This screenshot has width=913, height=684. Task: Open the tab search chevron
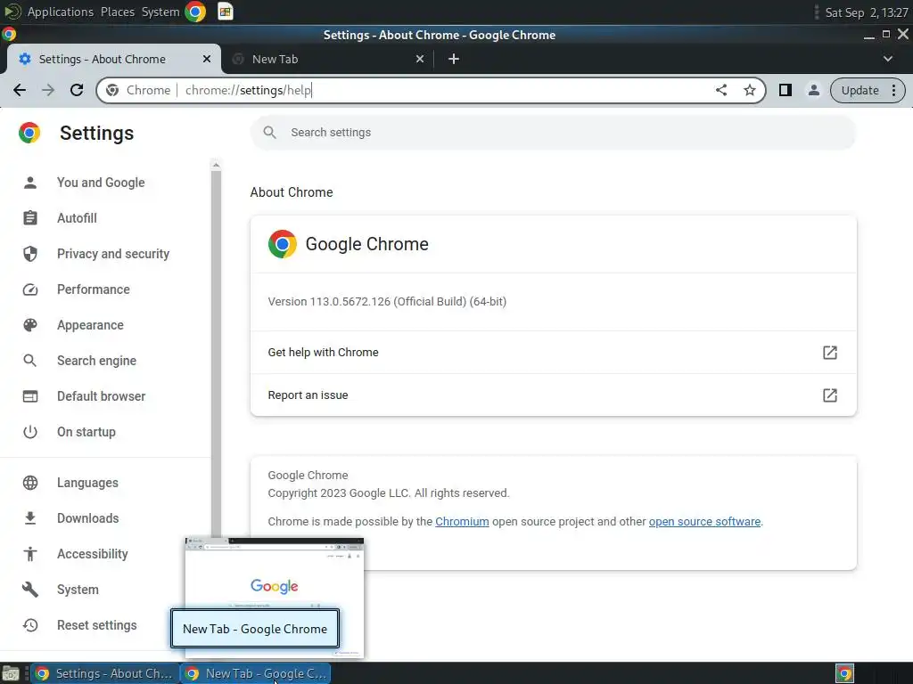coord(887,59)
